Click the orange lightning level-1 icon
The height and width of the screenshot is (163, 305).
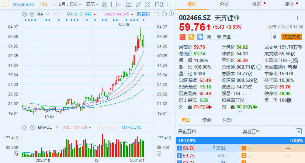191,37
